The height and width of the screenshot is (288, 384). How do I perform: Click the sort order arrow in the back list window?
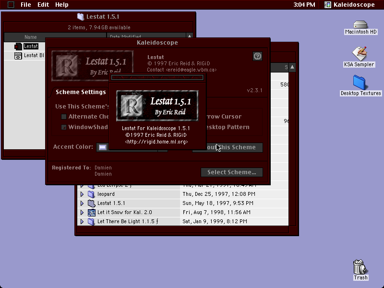point(292,67)
